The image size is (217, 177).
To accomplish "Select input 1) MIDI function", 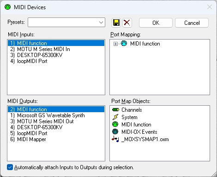I will click(56, 43).
